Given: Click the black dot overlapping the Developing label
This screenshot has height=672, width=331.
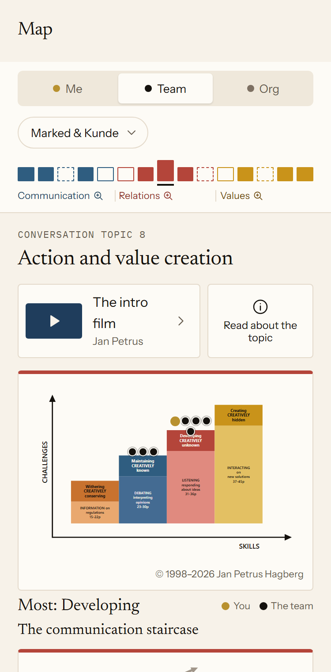Looking at the screenshot, I should tap(191, 431).
